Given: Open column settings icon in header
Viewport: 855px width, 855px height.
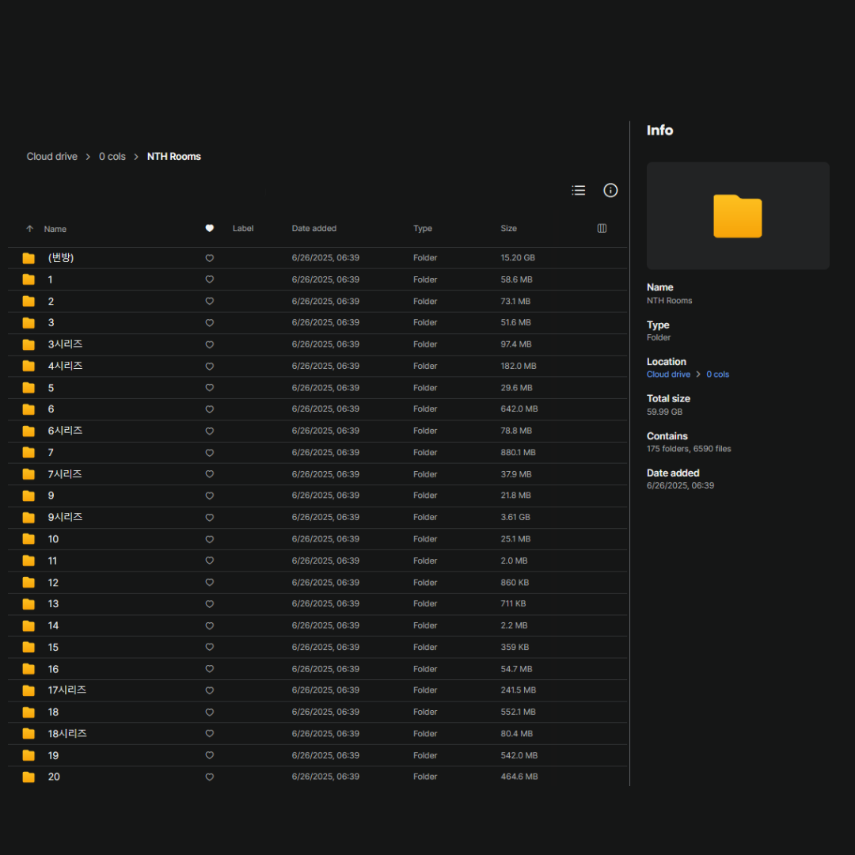Looking at the screenshot, I should [x=602, y=228].
